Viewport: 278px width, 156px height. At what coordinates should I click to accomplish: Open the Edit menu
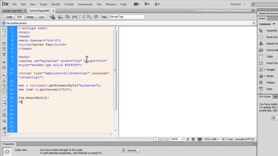(x=23, y=4)
